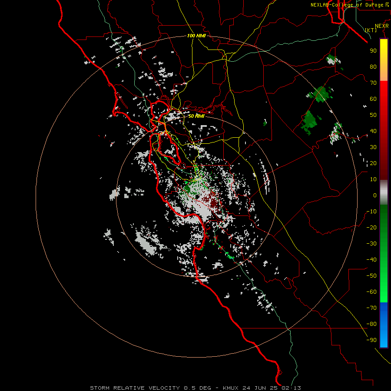The image size is (391, 391).
Task: Click the KMUX station identifier in caption
Action: (x=230, y=388)
